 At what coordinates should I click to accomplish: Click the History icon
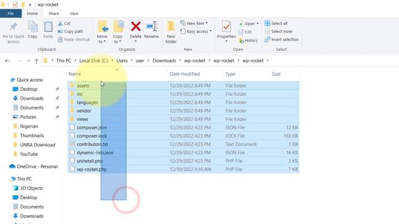coord(241,40)
